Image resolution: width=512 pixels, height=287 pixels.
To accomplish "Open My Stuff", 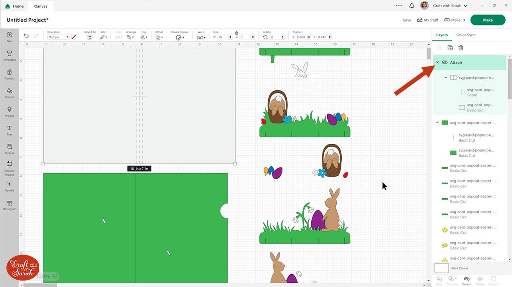I will [428, 20].
